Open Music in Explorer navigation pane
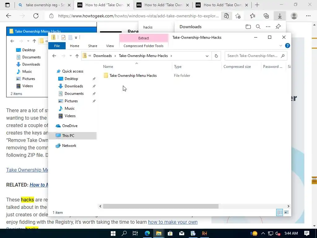Image resolution: width=317 pixels, height=238 pixels. pyautogui.click(x=69, y=108)
